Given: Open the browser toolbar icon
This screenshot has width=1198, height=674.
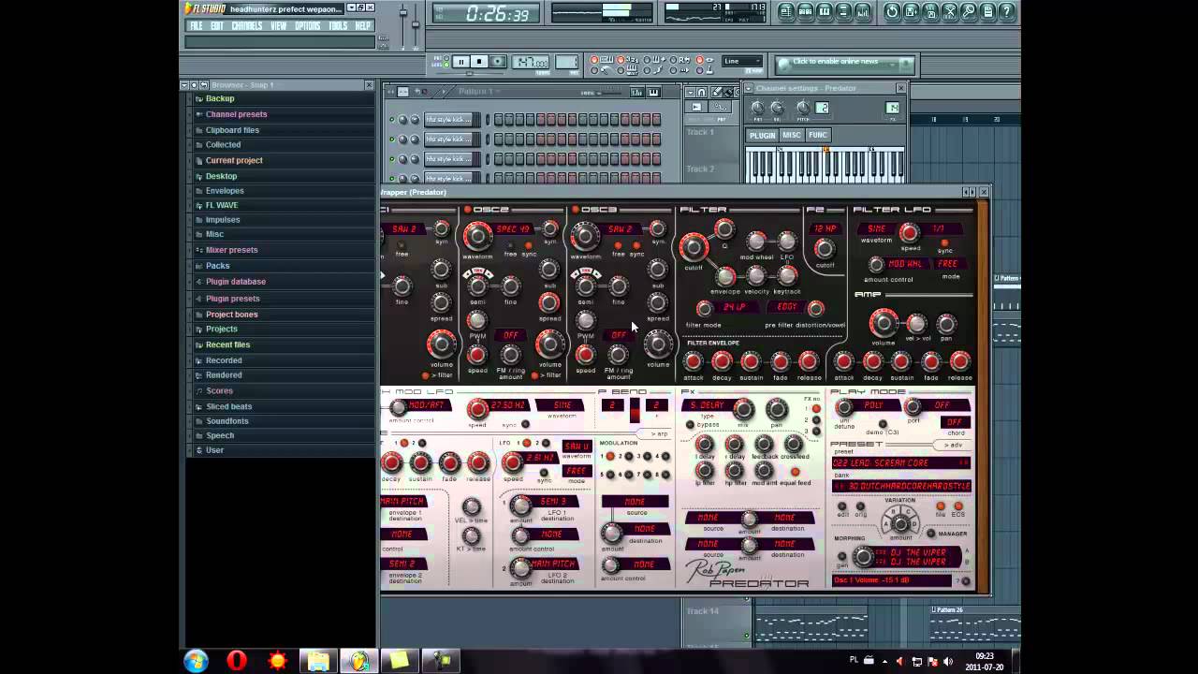Looking at the screenshot, I should click(843, 11).
